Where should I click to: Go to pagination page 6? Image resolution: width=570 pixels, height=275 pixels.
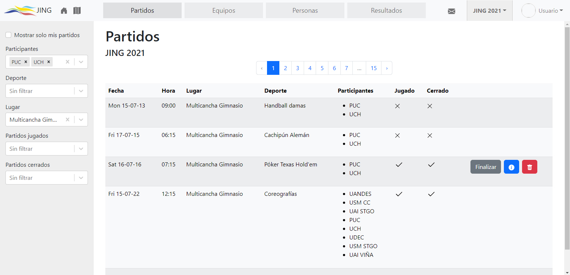(334, 68)
